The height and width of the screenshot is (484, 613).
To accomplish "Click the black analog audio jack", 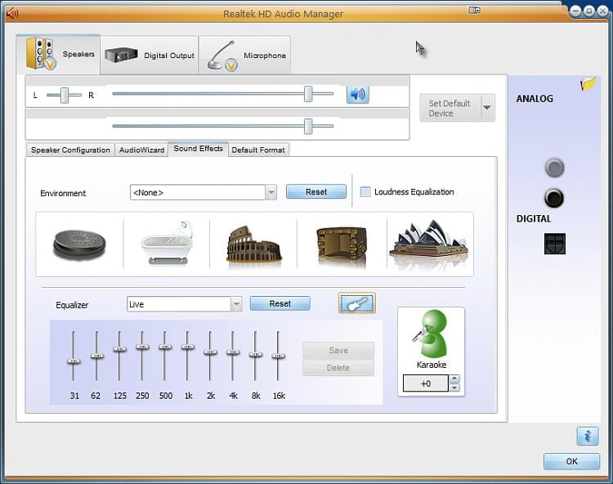I will (554, 198).
